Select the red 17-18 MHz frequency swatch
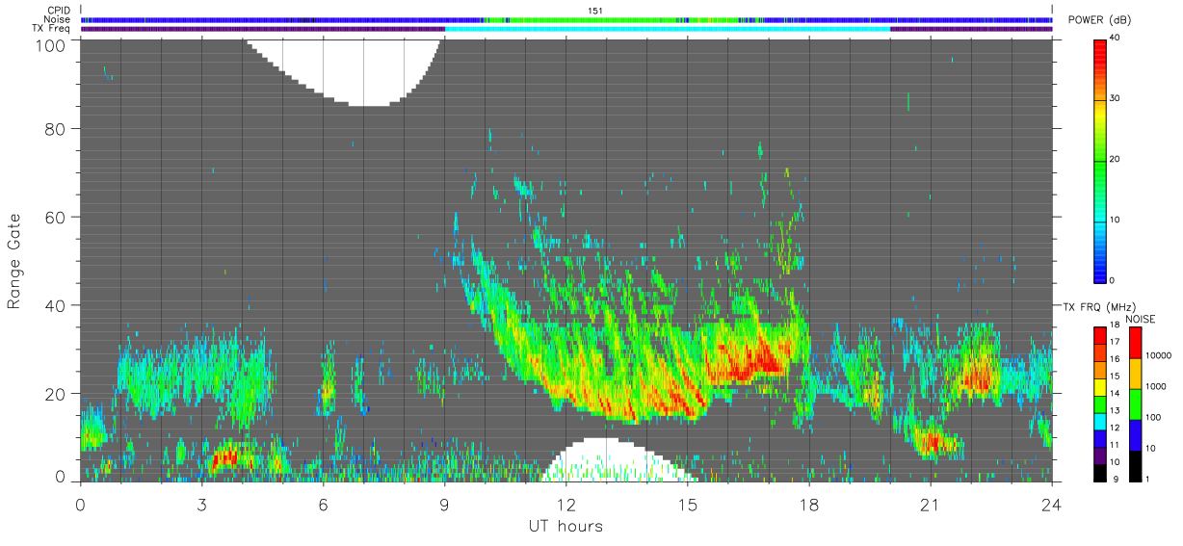This screenshot has height=546, width=1183. [x=1100, y=336]
